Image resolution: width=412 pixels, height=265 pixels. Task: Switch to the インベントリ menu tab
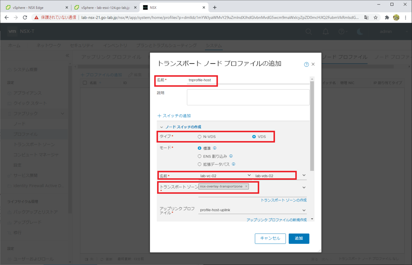(115, 45)
